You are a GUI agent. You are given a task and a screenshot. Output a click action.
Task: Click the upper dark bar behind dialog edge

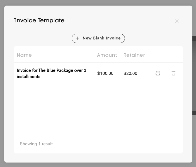click(x=194, y=39)
